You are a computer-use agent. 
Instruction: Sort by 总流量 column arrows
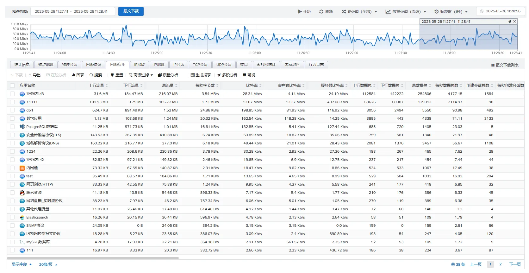[176, 86]
